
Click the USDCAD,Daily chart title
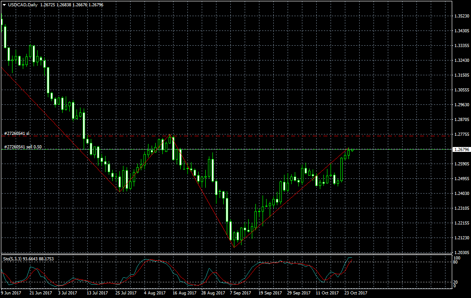tap(22, 5)
